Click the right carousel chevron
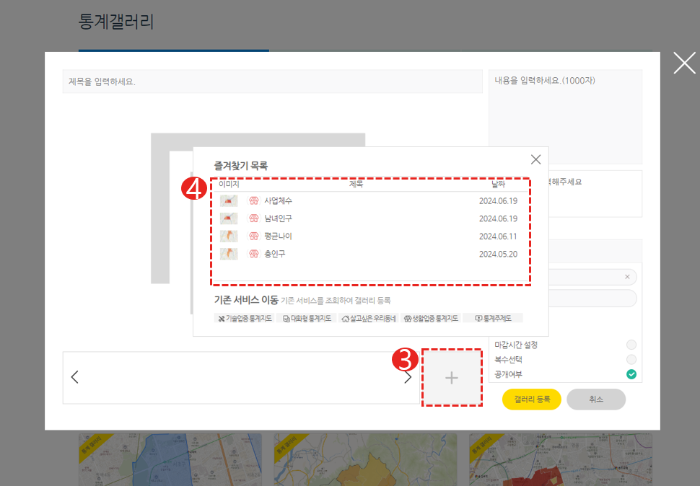Image resolution: width=700 pixels, height=486 pixels. click(x=407, y=376)
